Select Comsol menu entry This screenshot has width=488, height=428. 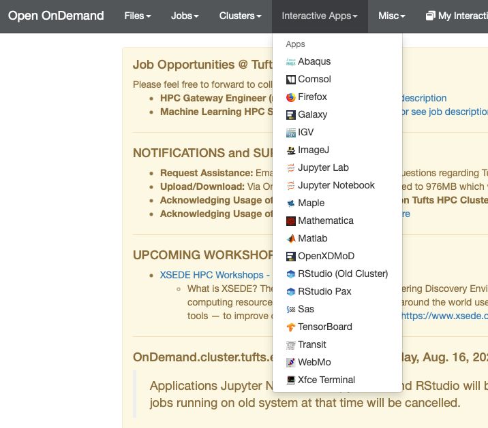click(x=337, y=79)
